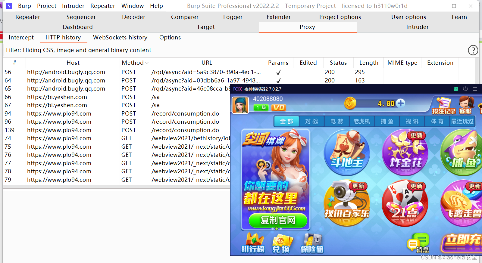Switch to the Comparer tab

click(185, 17)
